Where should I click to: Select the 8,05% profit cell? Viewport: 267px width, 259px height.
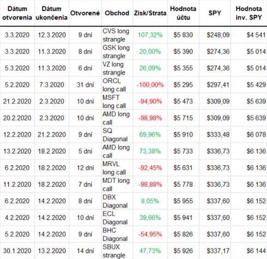point(150,201)
